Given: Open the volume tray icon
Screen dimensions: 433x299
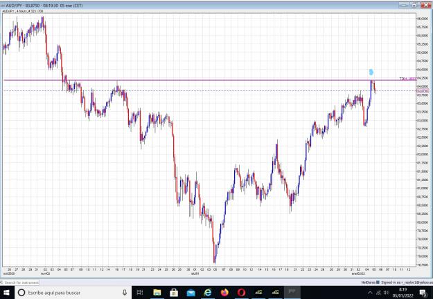Looking at the screenshot, I should click(x=386, y=293).
